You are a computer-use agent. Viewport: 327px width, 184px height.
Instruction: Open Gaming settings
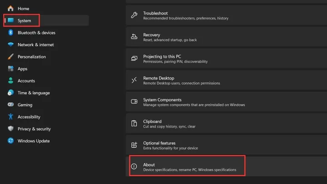tap(25, 105)
